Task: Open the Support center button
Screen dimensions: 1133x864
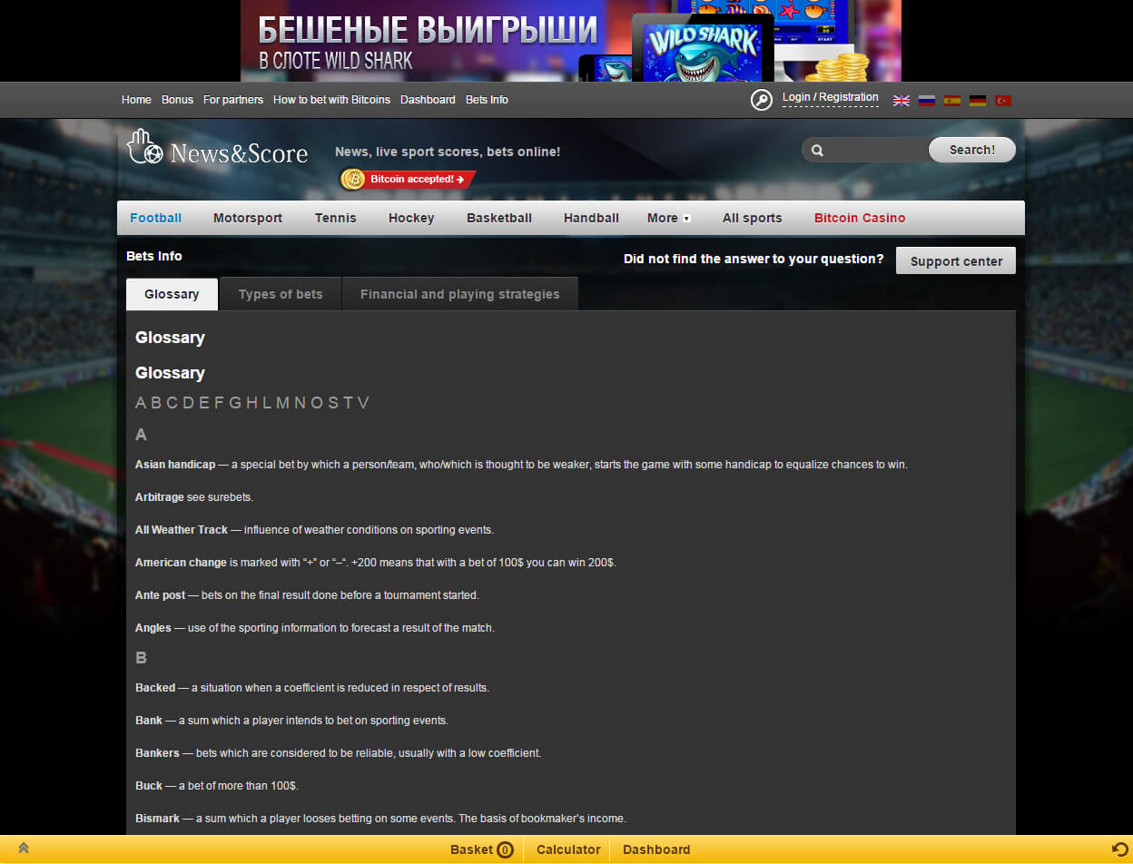Action: coord(956,260)
